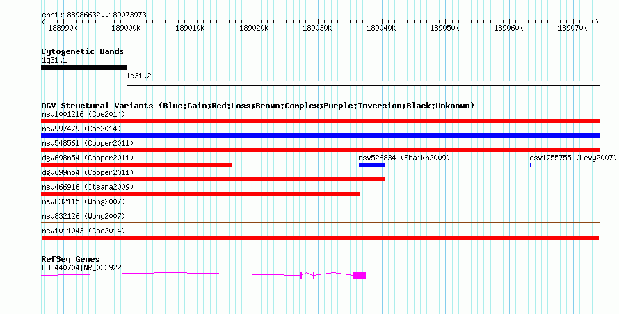Click the nsv548561 (Cooper2011) label
This screenshot has height=314, width=619.
(x=88, y=143)
